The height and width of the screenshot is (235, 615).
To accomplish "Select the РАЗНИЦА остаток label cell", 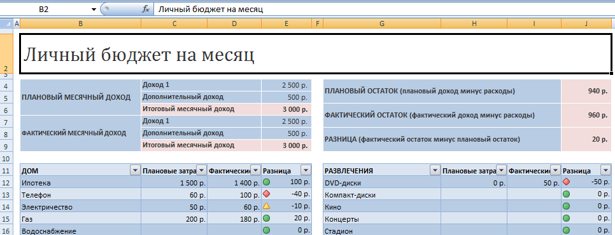I will 442,139.
